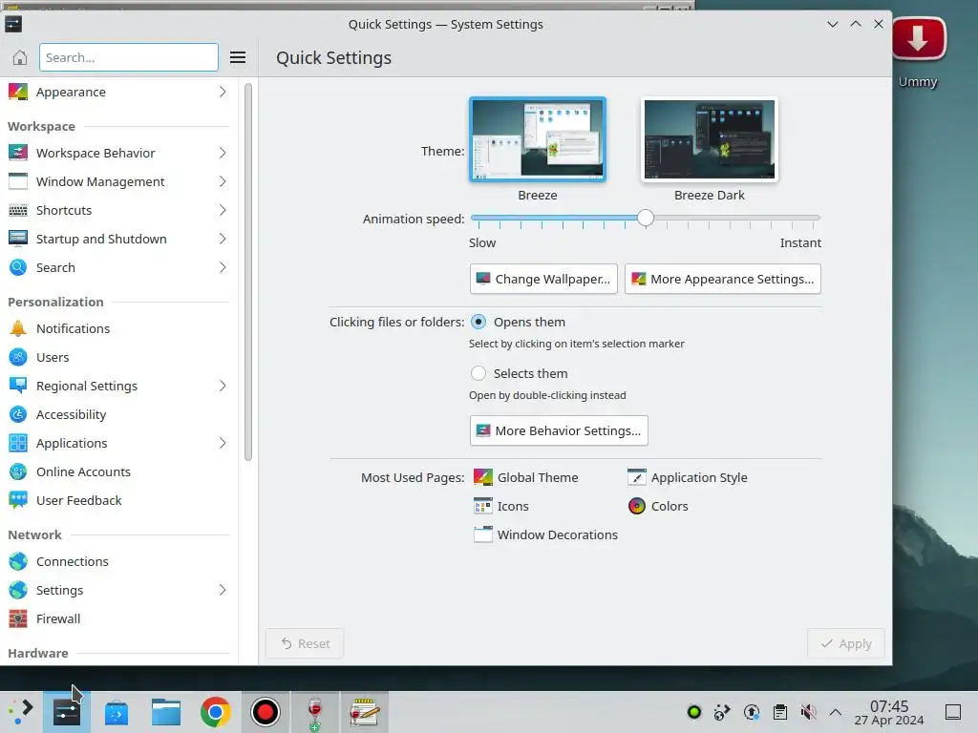Click the Search magnifier icon in sidebar
Image resolution: width=978 pixels, height=733 pixels.
[18, 267]
